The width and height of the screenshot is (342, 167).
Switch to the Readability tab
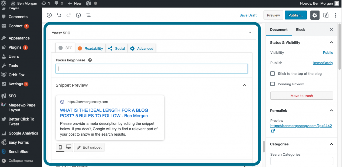pos(91,48)
